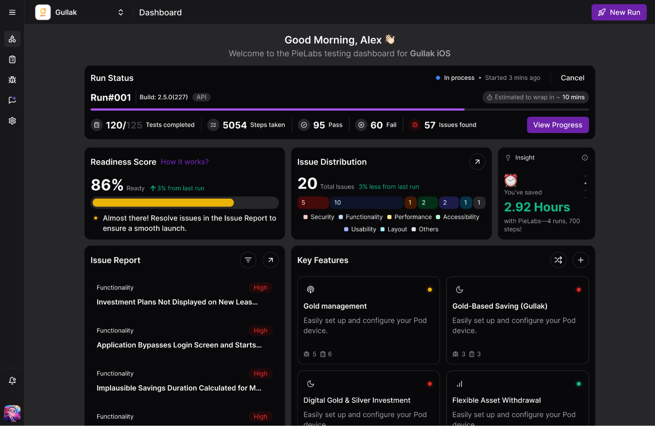Click moon icon on Digital Gold card
The image size is (655, 426).
(x=310, y=384)
